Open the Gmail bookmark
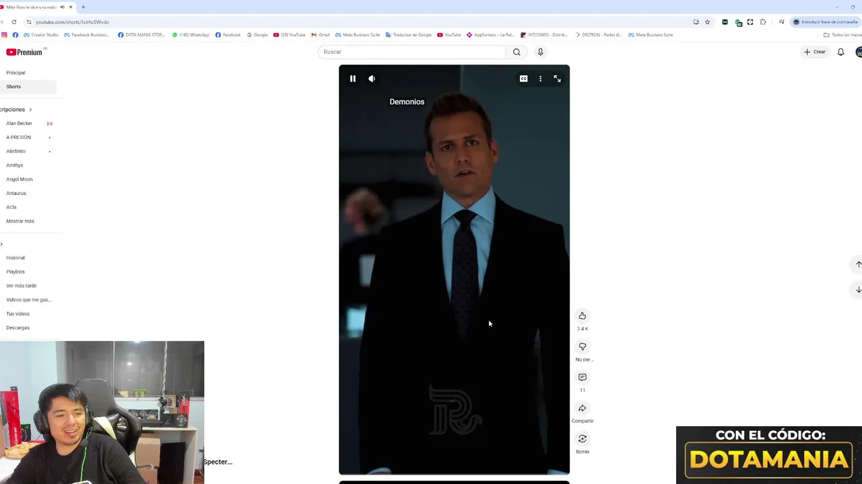This screenshot has height=484, width=862. [321, 35]
